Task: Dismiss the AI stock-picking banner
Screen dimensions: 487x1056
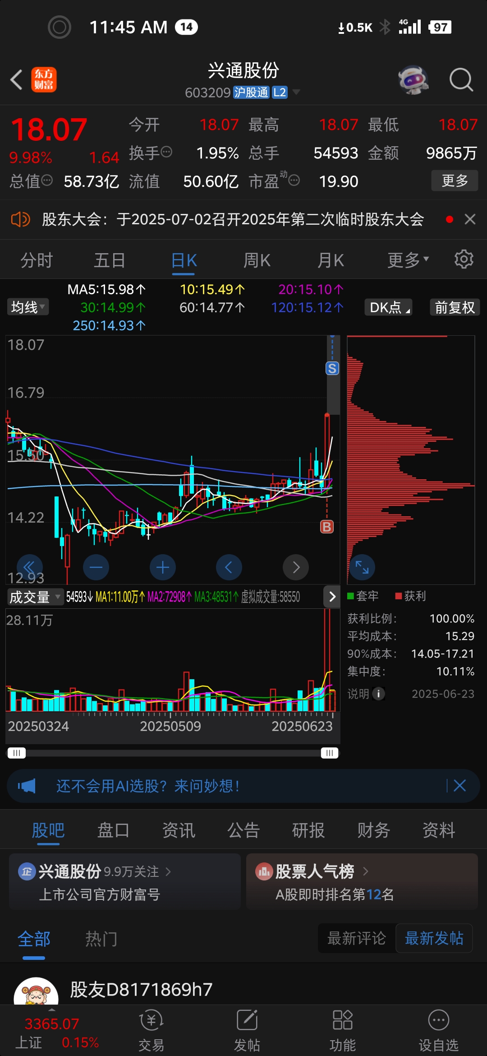Action: tap(460, 786)
